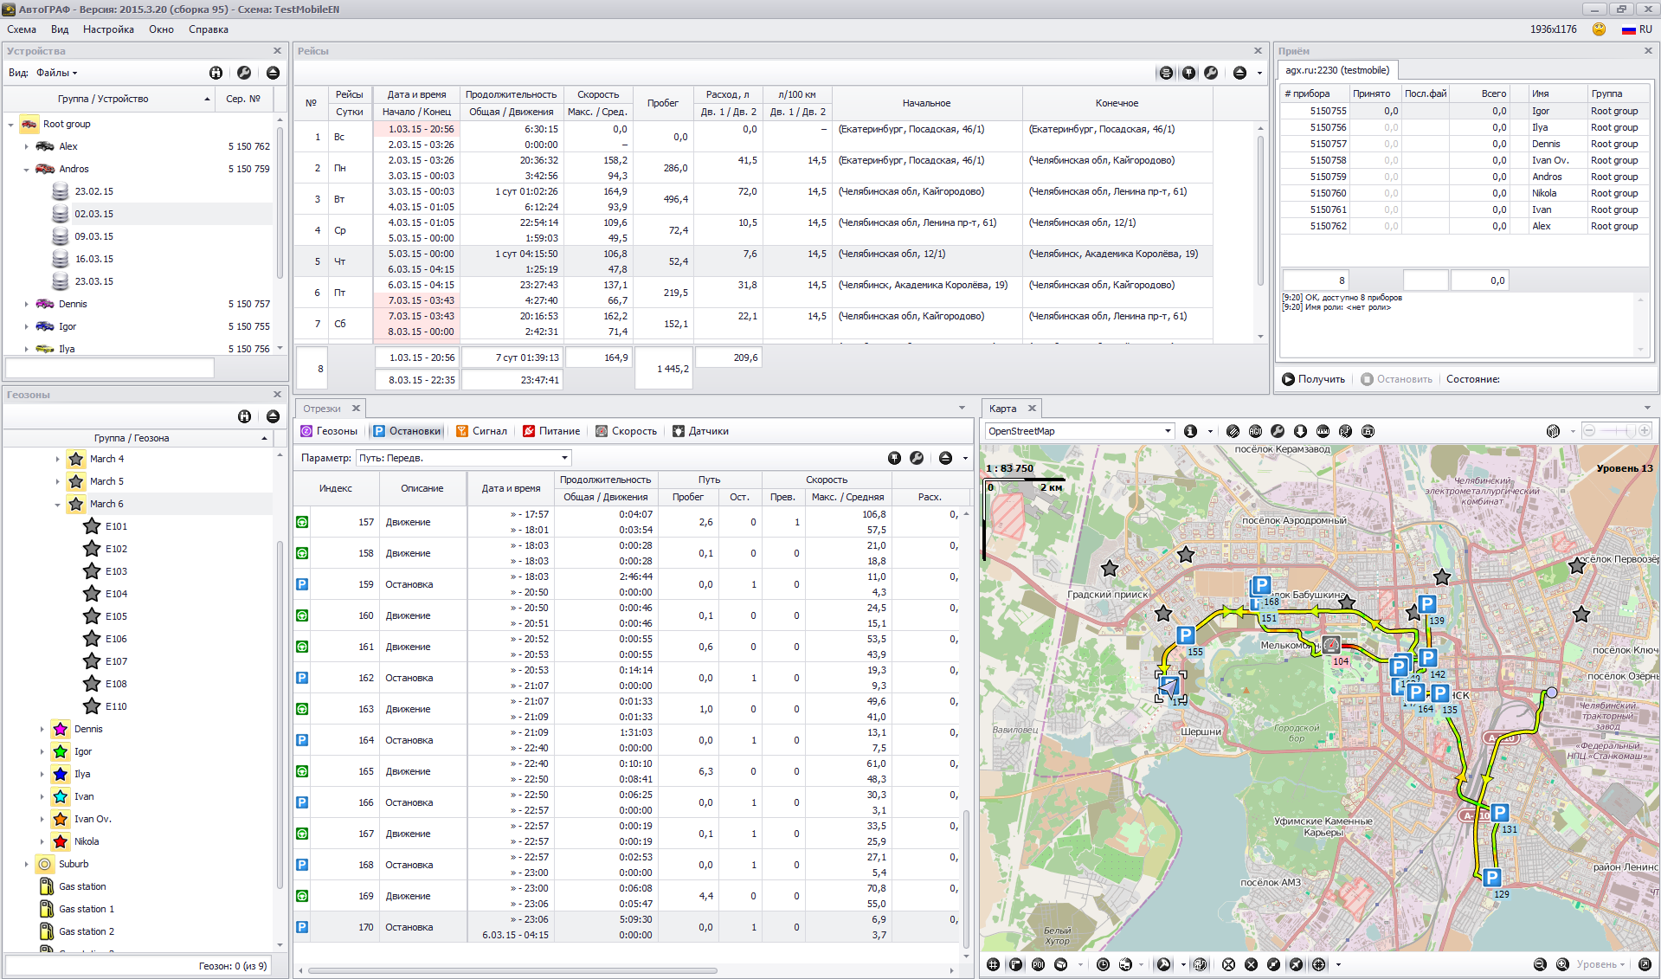Open the Уровень level dropdown

[x=1600, y=964]
